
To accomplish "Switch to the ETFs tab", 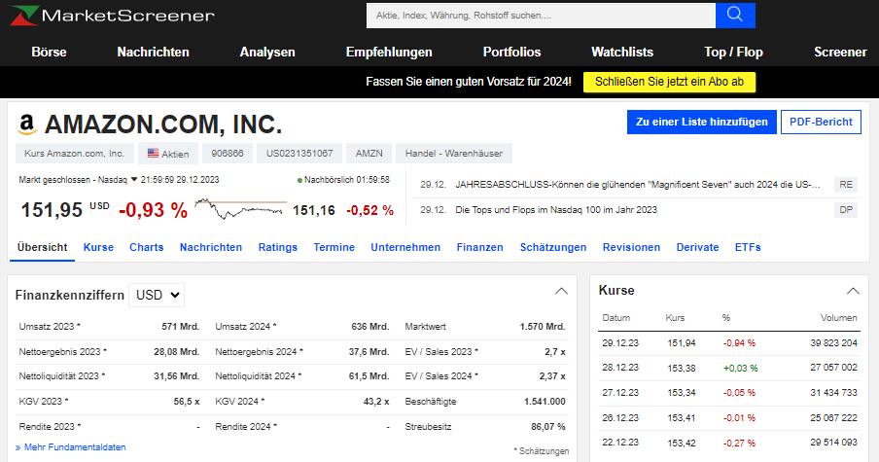I will [748, 247].
